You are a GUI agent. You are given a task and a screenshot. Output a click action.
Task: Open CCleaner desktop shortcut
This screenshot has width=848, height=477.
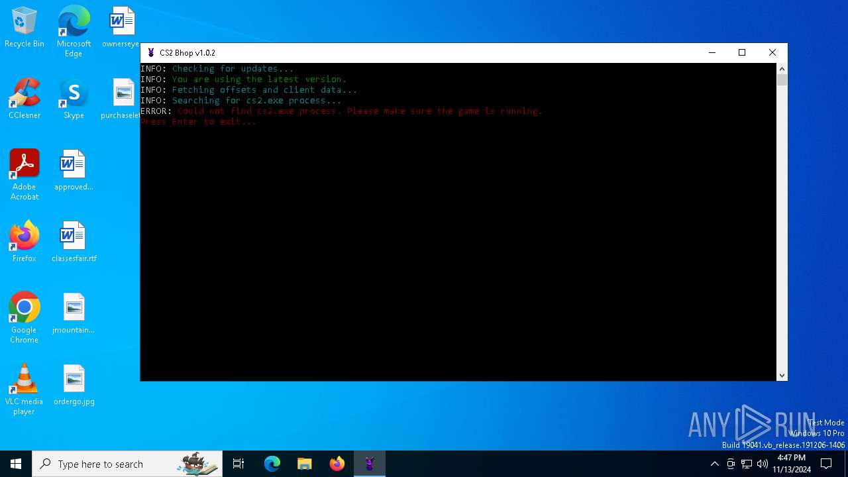(25, 99)
